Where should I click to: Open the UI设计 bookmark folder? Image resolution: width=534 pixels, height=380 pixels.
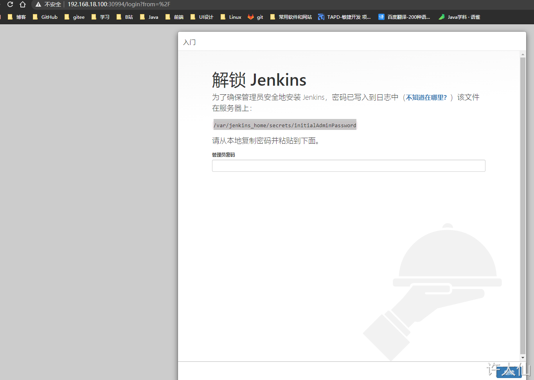click(202, 17)
